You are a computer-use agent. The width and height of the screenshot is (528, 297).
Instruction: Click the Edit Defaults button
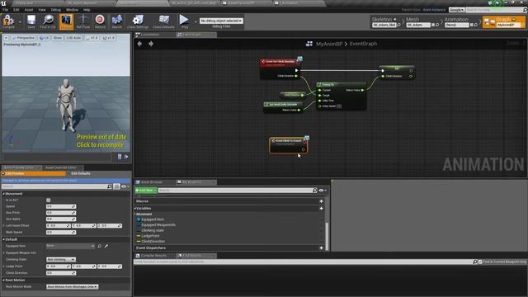tap(81, 173)
